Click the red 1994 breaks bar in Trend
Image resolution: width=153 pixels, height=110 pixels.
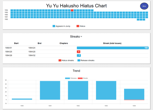[134, 100]
